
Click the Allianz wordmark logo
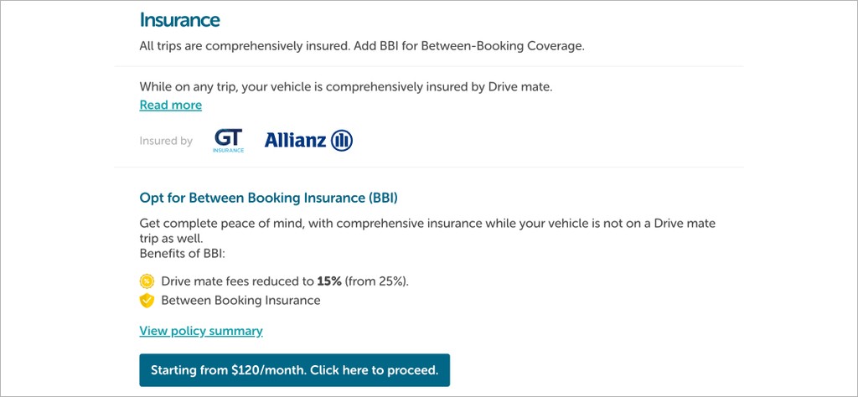(x=296, y=141)
